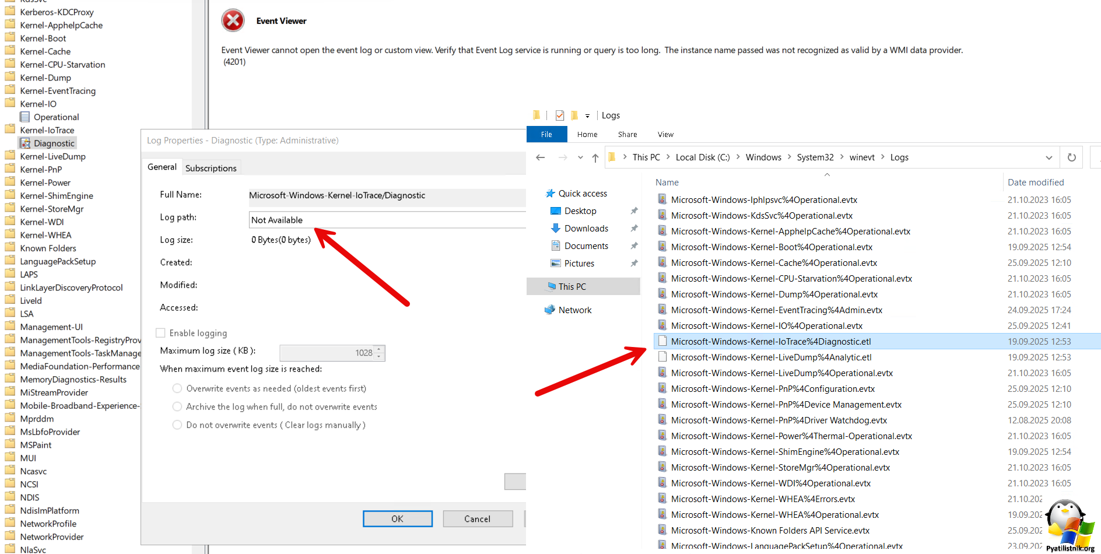
Task: Select the Kernel-Boot Operational.evtx file icon
Action: [662, 247]
